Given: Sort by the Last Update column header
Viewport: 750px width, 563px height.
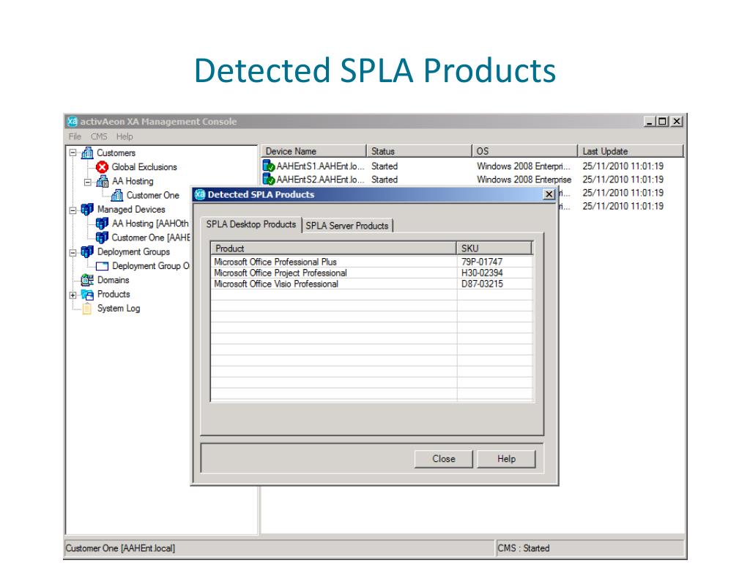Looking at the screenshot, I should 631,151.
